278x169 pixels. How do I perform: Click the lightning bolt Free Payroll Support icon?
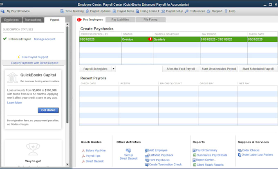click(x=19, y=57)
